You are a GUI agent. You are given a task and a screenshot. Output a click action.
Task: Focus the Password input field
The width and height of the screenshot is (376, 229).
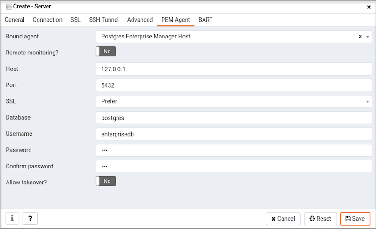(x=234, y=150)
